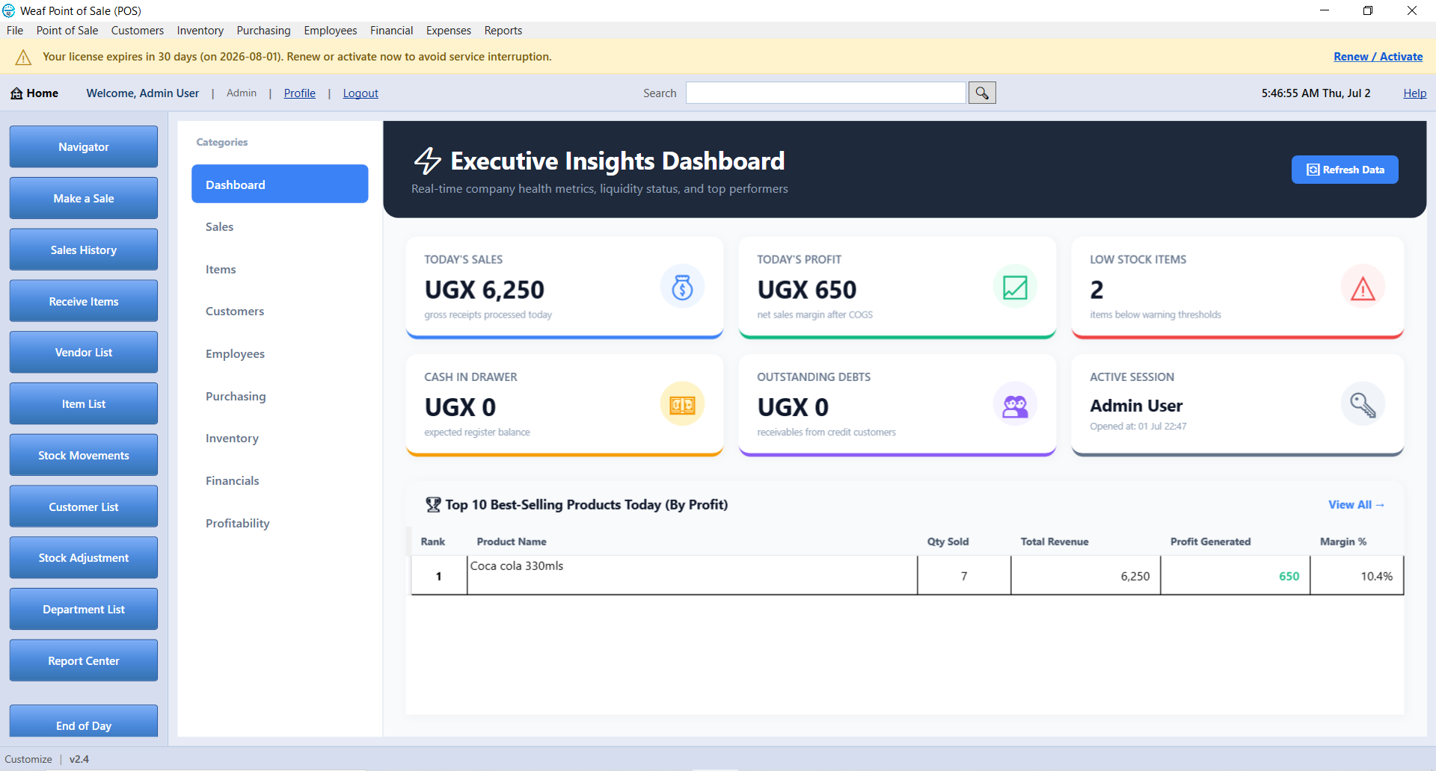Open the Department List
The width and height of the screenshot is (1436, 771).
pyautogui.click(x=84, y=609)
